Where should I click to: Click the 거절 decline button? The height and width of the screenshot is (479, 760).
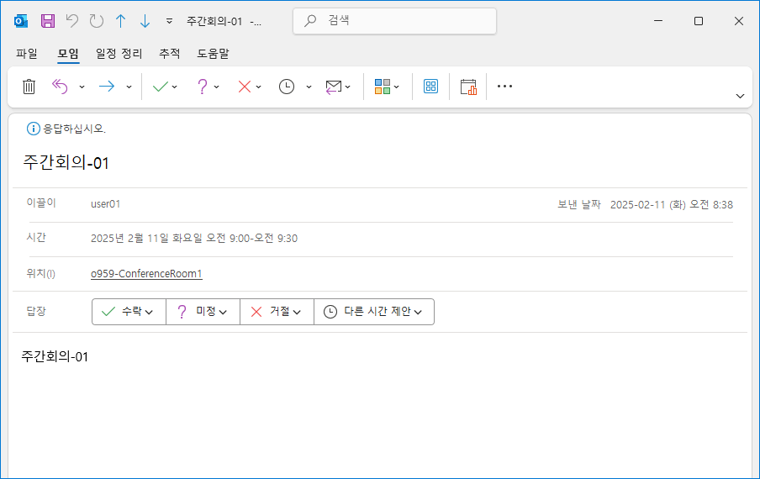(277, 312)
